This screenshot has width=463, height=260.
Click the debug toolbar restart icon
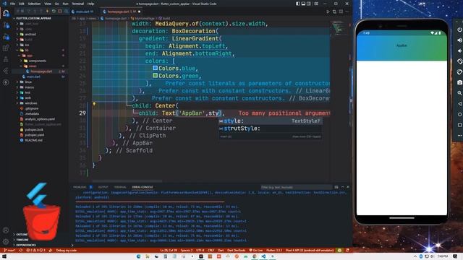tap(54, 12)
